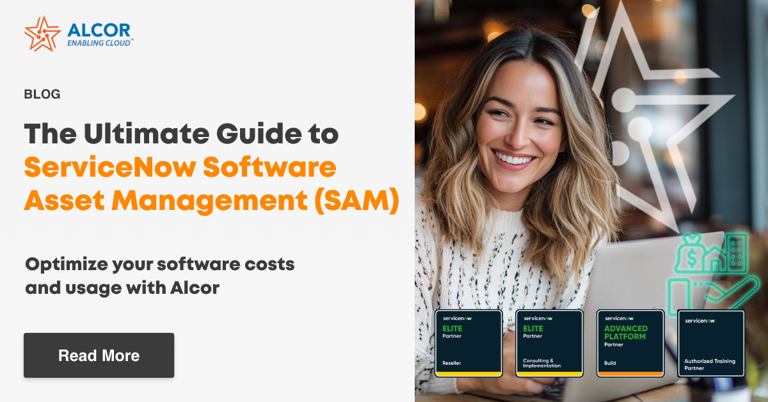Click the ALCOR Enabling Cloud wordmark text
768x402 pixels.
100,35
